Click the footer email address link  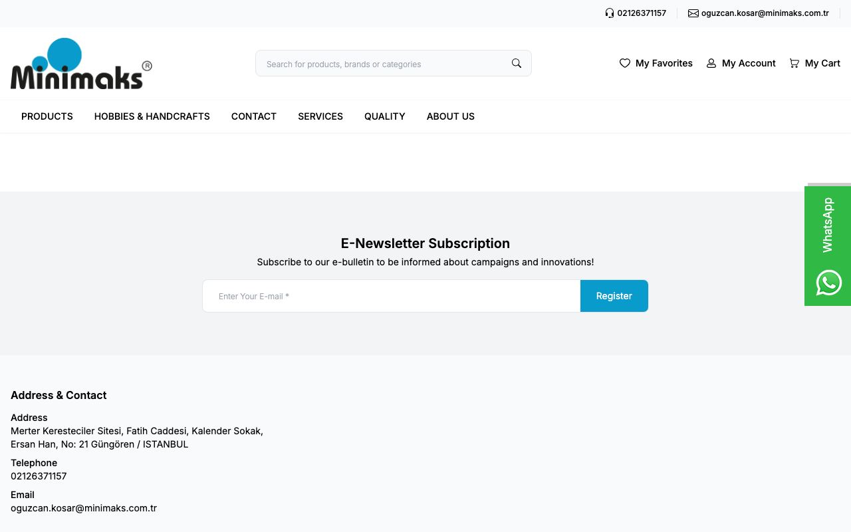[x=84, y=508]
